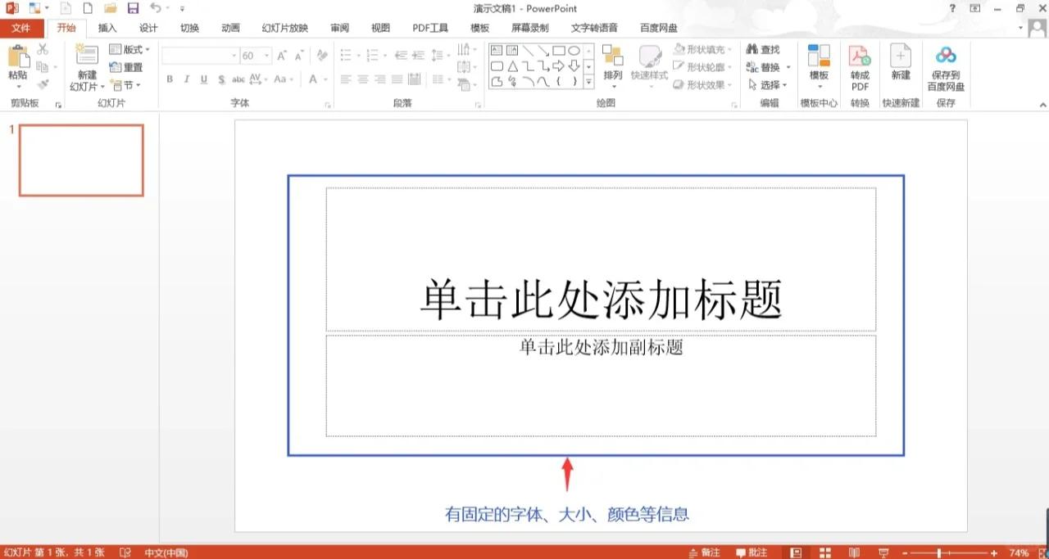Viewport: 1049px width, 559px height.
Task: Open the 插入 ribbon tab
Action: [x=107, y=28]
